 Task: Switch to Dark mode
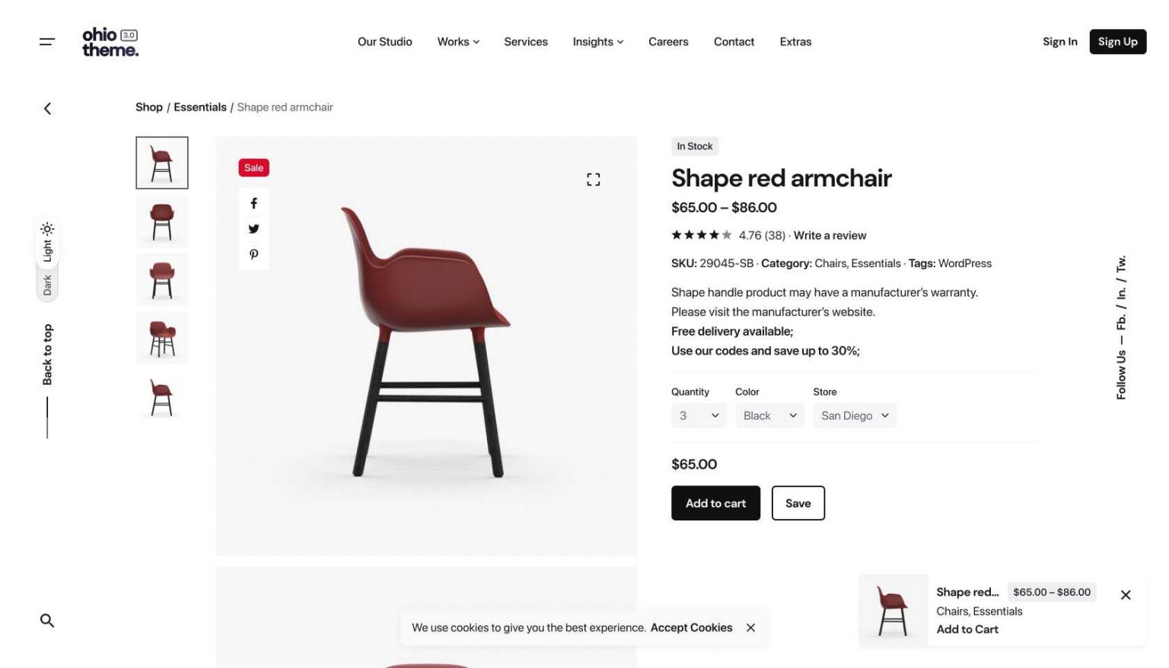(x=47, y=285)
